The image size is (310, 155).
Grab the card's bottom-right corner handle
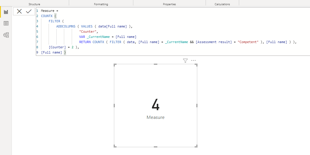196,146
